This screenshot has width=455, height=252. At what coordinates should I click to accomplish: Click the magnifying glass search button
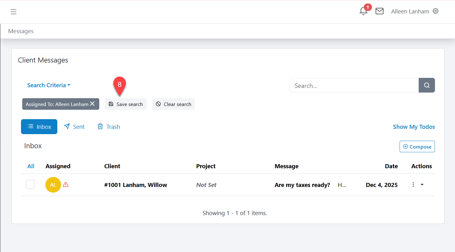427,85
